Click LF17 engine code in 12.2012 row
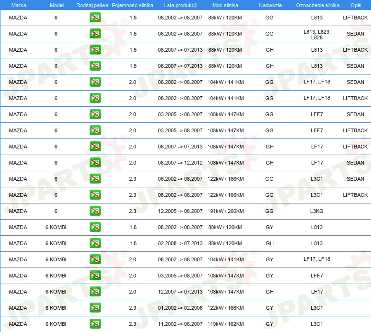 [x=317, y=163]
